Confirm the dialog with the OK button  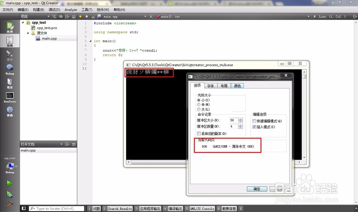[x=257, y=189]
